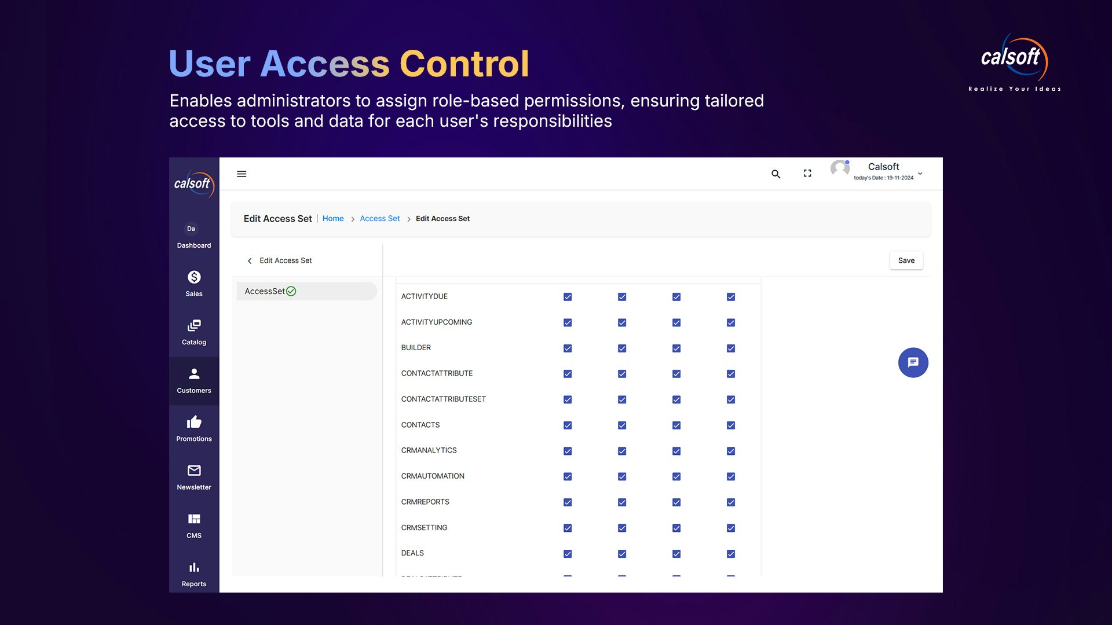Viewport: 1112px width, 625px height.
Task: Toggle first checkbox in CONTACTATTRIBUTESET row
Action: coord(568,400)
